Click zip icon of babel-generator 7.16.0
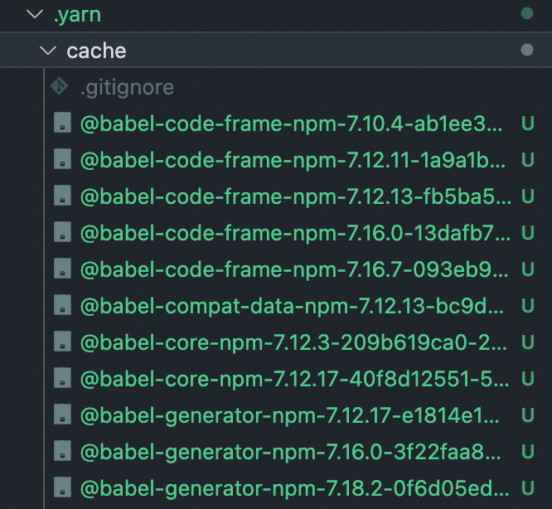Screen dimensions: 552x509 62,451
